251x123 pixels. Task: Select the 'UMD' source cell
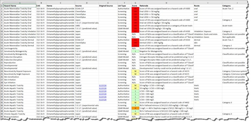click(x=87, y=26)
